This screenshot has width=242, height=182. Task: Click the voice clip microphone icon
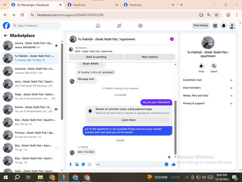[x=71, y=165]
